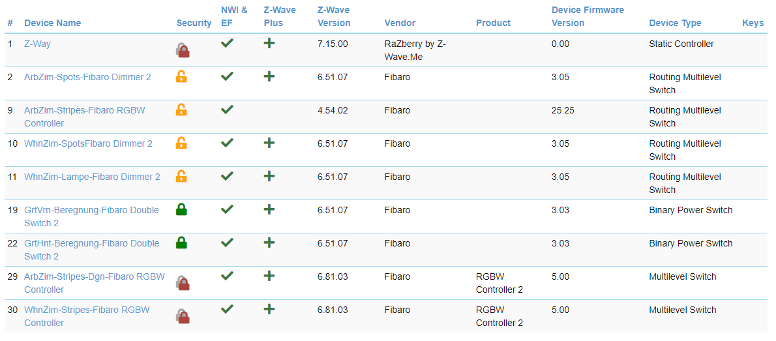The width and height of the screenshot is (776, 341).
Task: Sort by Device Name column header
Action: (52, 23)
